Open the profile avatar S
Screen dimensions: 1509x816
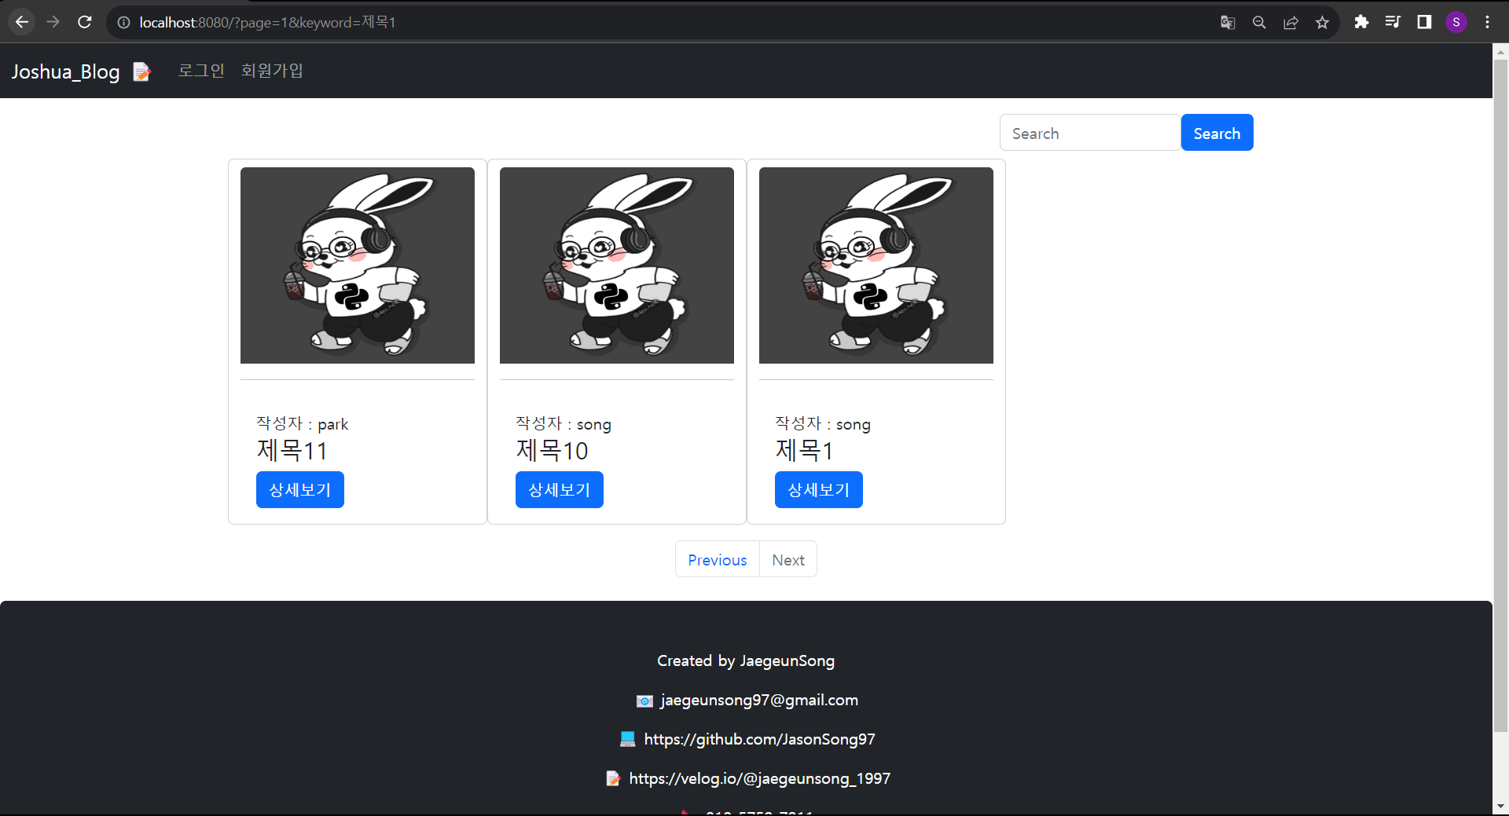(1456, 22)
